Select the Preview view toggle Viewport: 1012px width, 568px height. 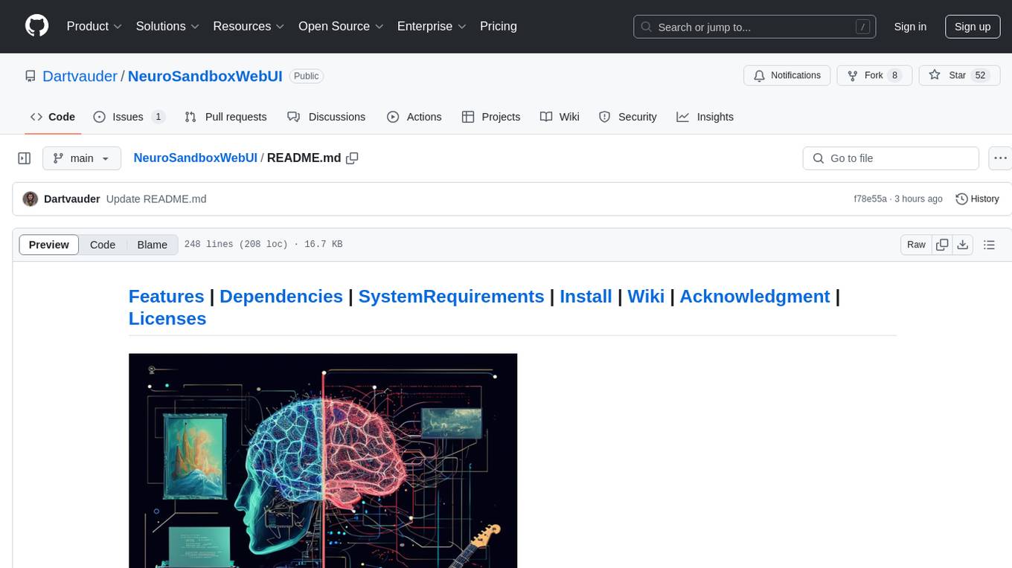[x=49, y=245]
